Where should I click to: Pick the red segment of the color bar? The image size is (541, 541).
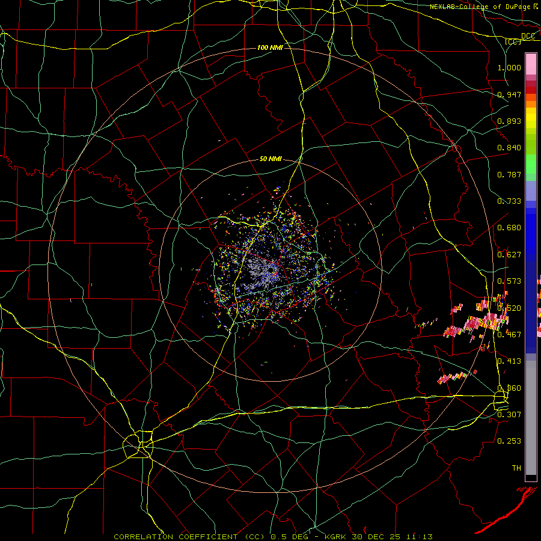coord(531,90)
